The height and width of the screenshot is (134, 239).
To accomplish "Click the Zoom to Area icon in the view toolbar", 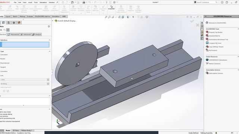I will tap(109, 17).
